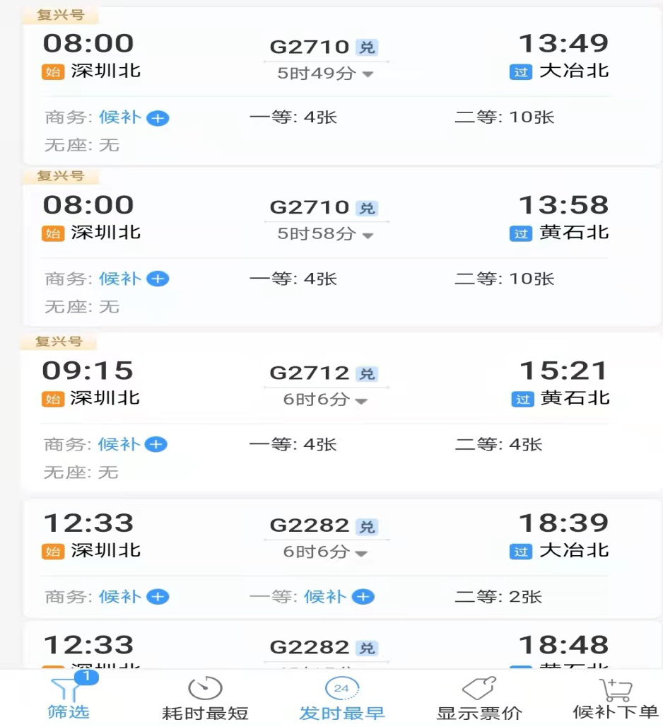663x727 pixels.
Task: Add 商务 waitlist plus for G2712
Action: (x=156, y=445)
